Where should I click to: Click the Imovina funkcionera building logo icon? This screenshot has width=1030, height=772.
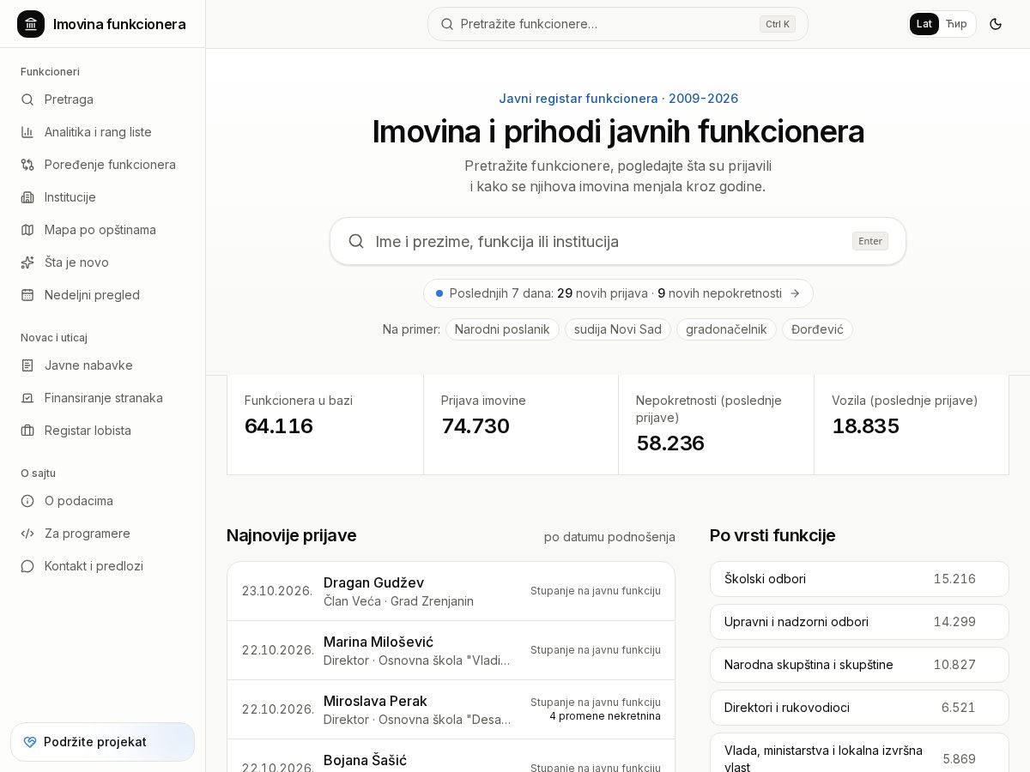click(x=31, y=24)
